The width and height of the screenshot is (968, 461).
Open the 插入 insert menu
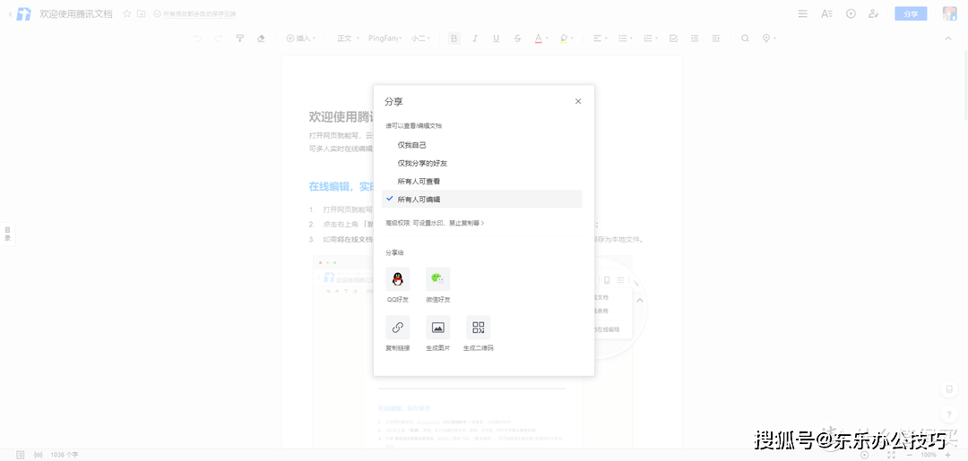click(300, 38)
